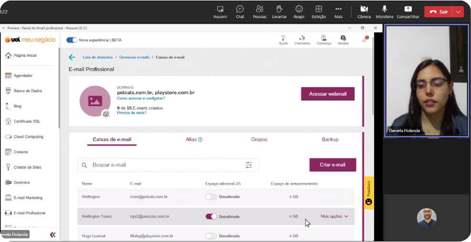Toggle Nova experiência BETA switch
This screenshot has height=242, width=471.
click(x=72, y=40)
